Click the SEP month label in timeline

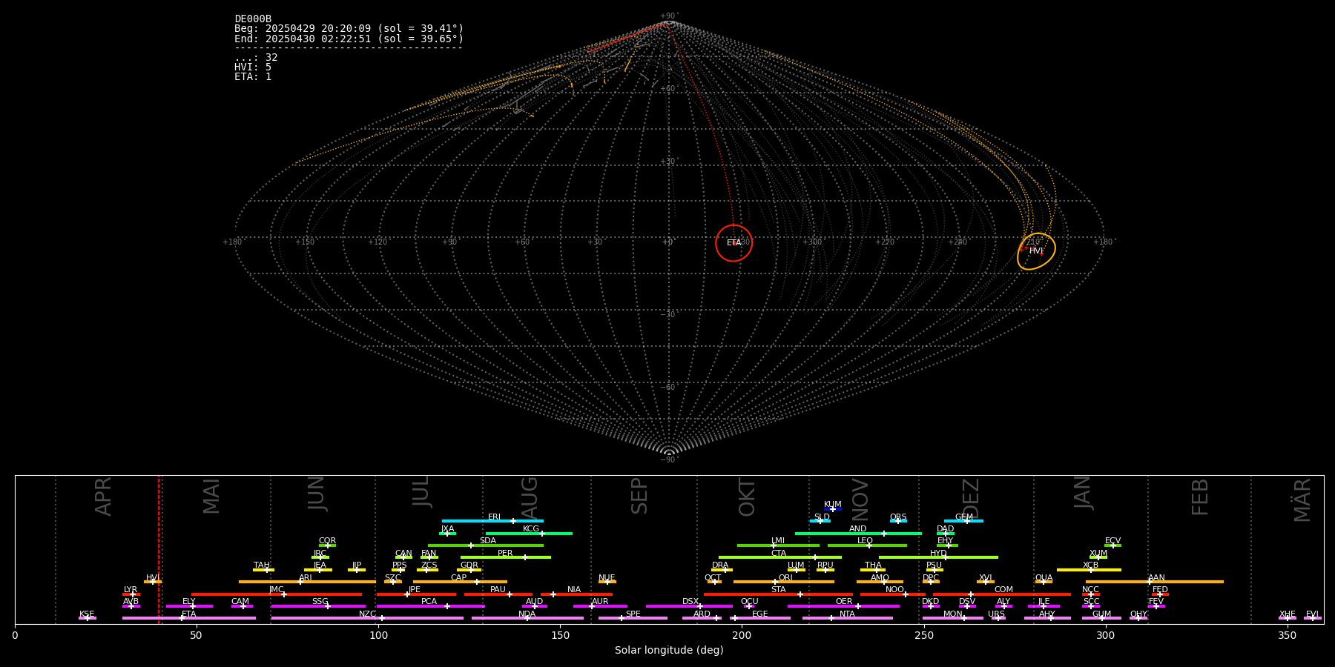pos(639,496)
